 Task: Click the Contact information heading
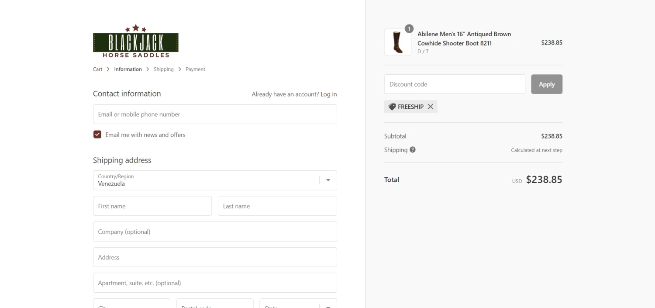point(127,93)
